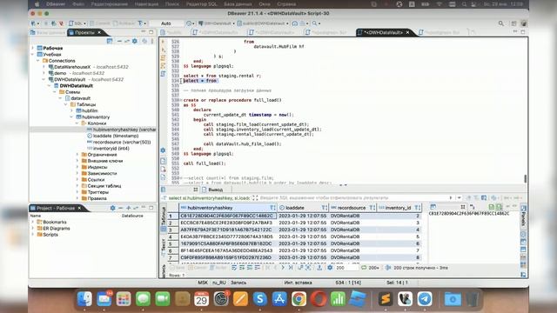
Task: Select inventoryid (int4) column
Action: point(108,149)
